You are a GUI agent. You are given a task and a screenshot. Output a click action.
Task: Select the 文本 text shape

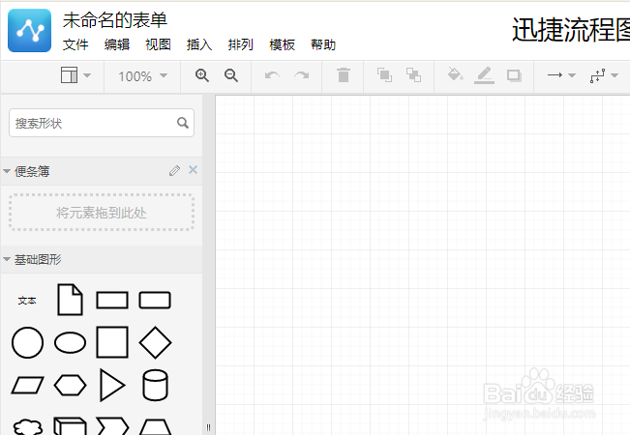(x=27, y=301)
